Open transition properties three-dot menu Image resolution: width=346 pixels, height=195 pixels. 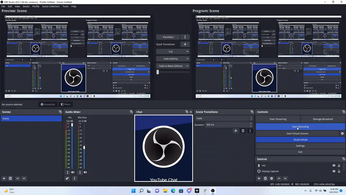tap(250, 131)
